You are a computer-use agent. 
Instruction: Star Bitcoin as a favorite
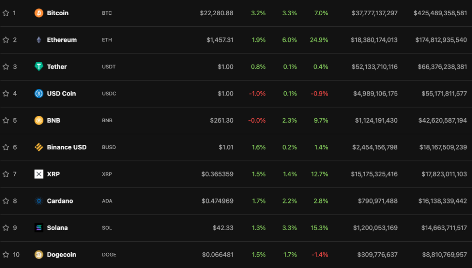pos(6,13)
